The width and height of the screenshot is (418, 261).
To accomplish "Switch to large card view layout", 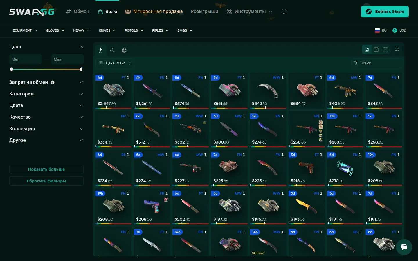I will (x=367, y=50).
